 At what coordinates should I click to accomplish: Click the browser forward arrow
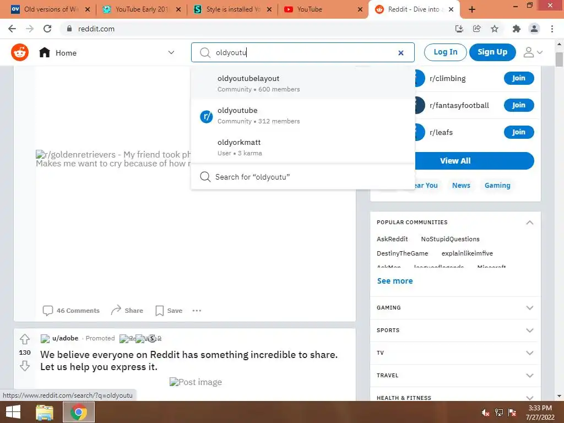30,29
